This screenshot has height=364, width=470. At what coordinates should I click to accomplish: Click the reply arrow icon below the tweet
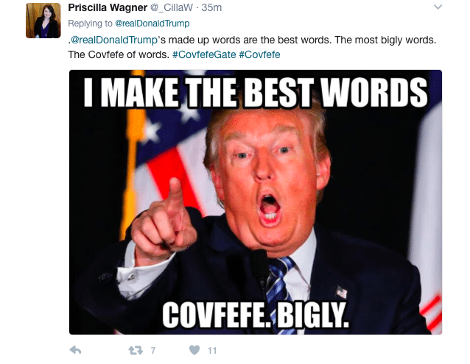pos(75,350)
